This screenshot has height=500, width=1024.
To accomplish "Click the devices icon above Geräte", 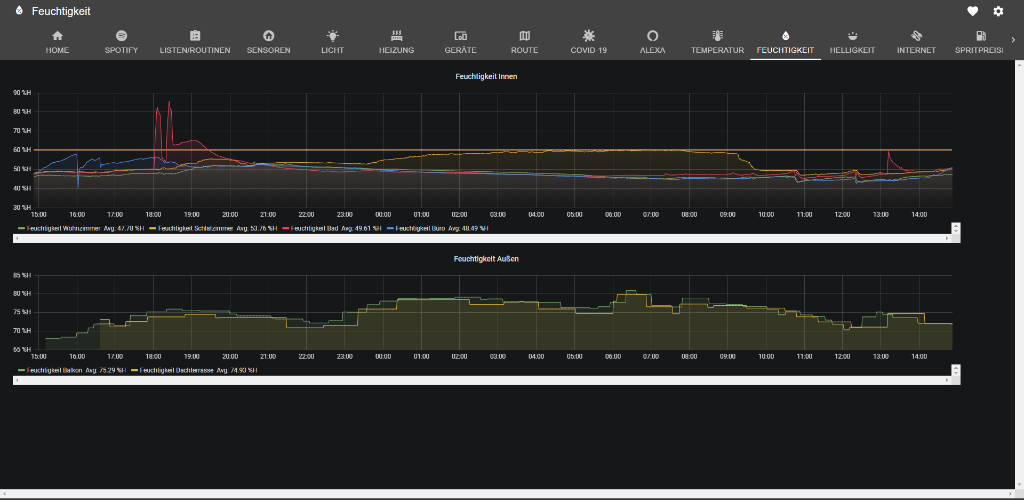I will tap(461, 36).
